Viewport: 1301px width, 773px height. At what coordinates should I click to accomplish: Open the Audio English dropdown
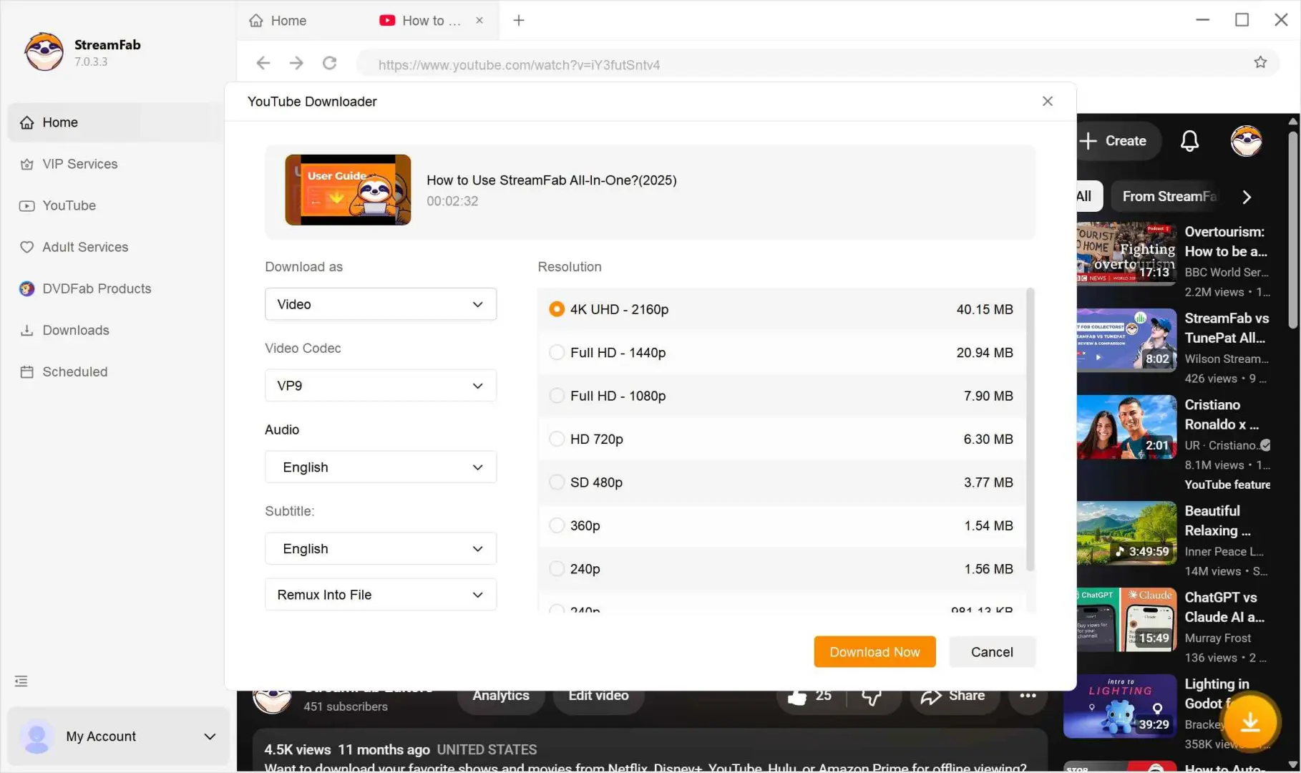[381, 467]
